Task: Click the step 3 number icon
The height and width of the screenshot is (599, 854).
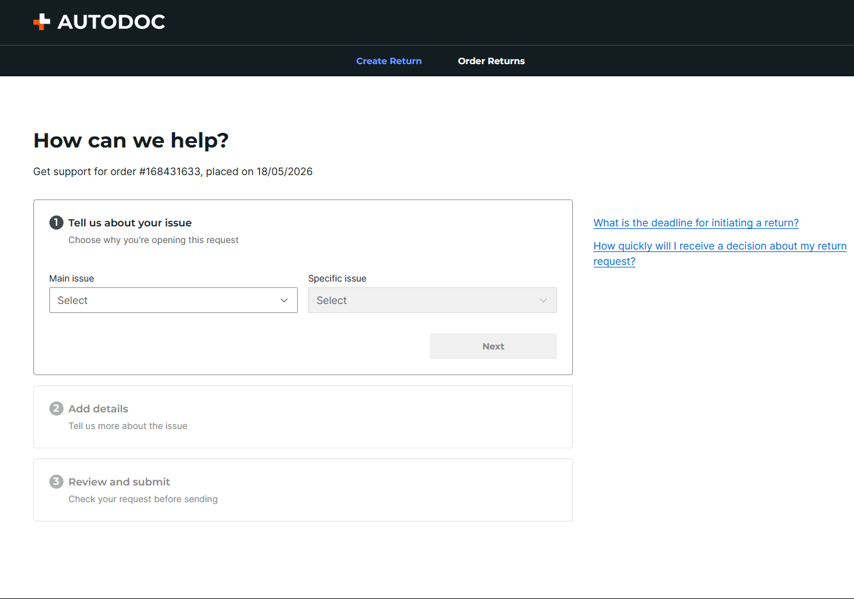Action: click(56, 482)
